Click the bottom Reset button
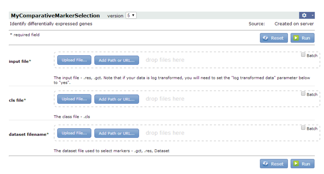 click(274, 163)
